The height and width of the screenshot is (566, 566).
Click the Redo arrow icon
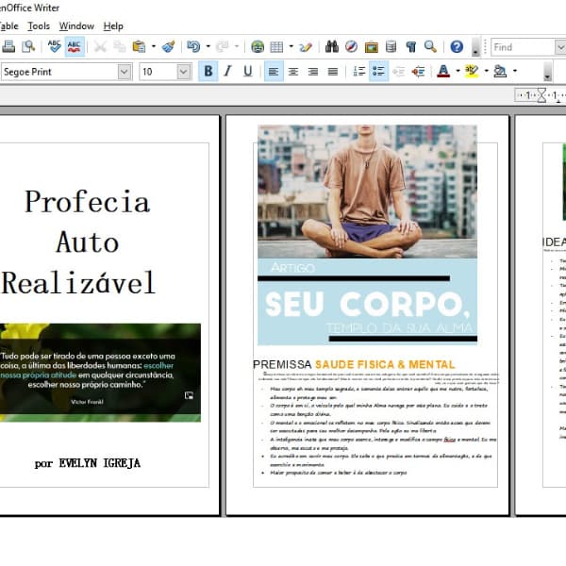223,46
